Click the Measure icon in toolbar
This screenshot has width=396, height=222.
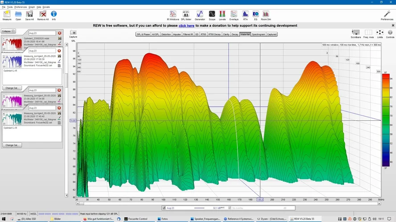coord(7,14)
